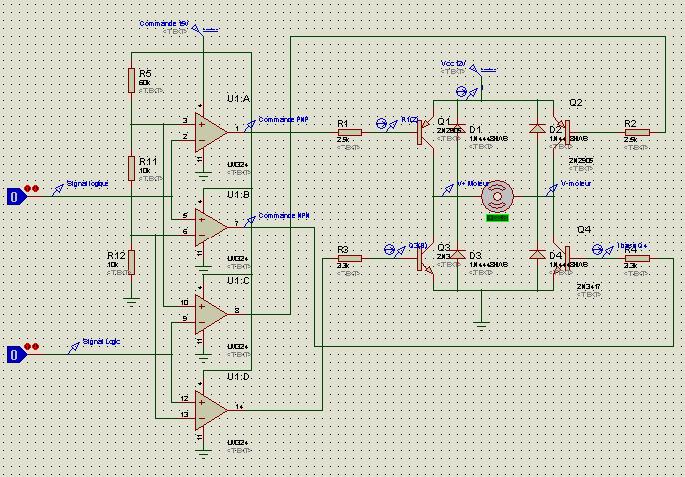Click the U1:B reference label
The height and width of the screenshot is (477, 685).
[x=238, y=195]
